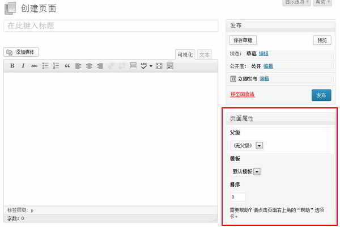Click the unlink icon
The height and width of the screenshot is (227, 340).
122,66
